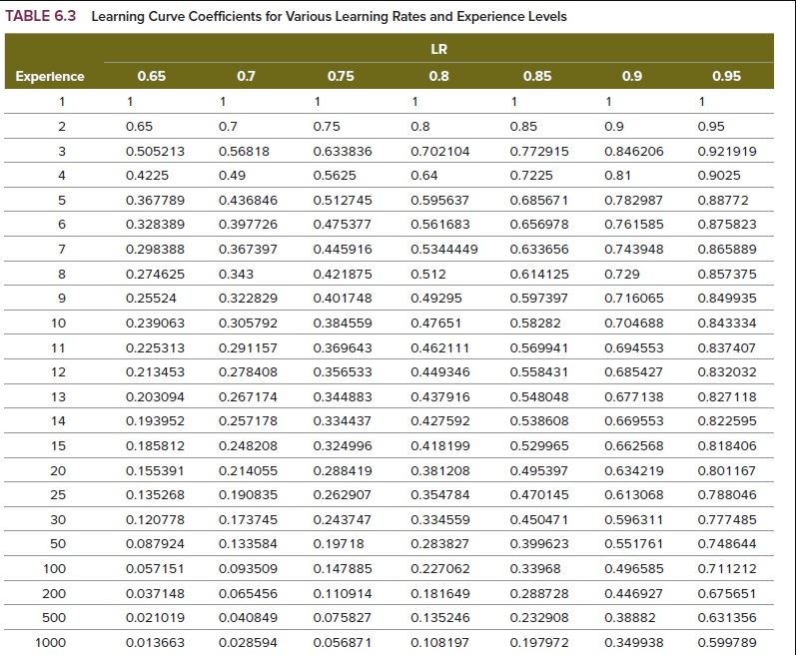Select the value 0.262907

(343, 495)
